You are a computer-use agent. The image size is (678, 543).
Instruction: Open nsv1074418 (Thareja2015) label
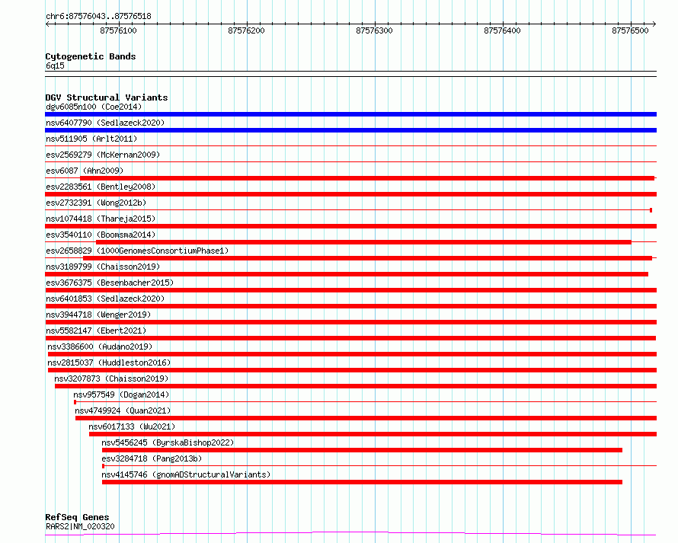tap(101, 219)
